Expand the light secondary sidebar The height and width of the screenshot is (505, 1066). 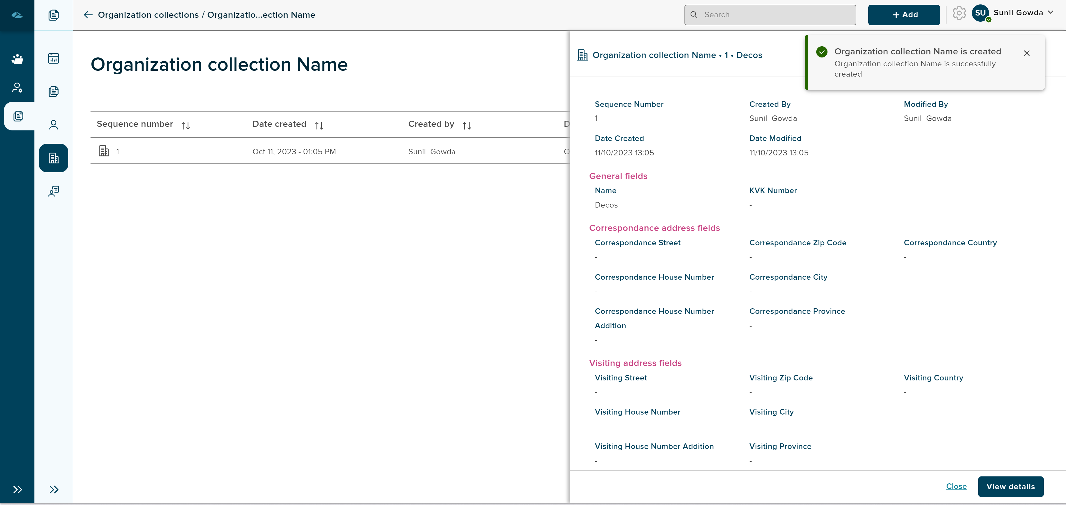53,490
